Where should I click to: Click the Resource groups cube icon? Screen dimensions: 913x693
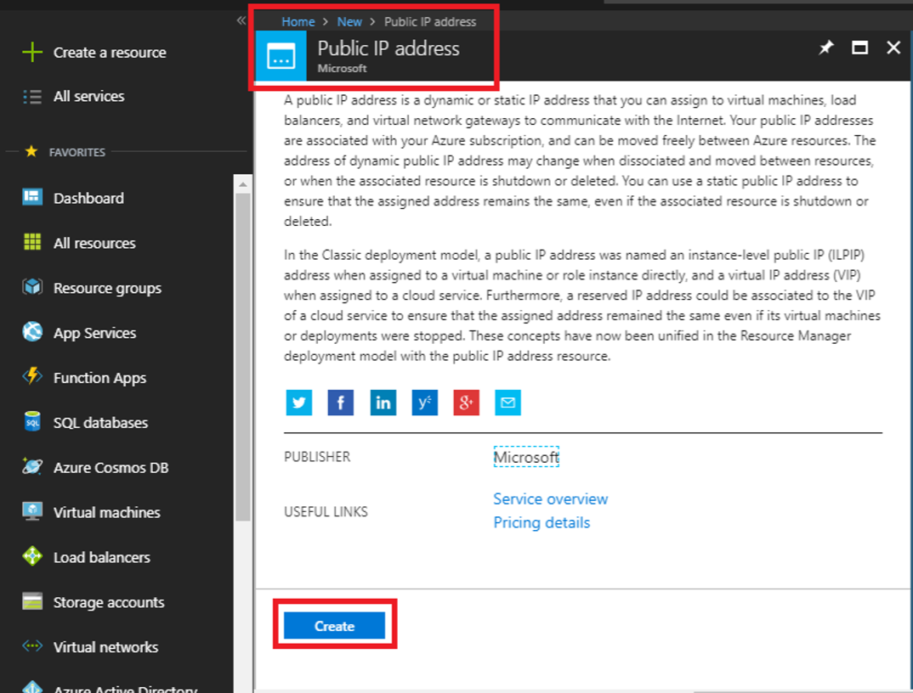(x=32, y=287)
